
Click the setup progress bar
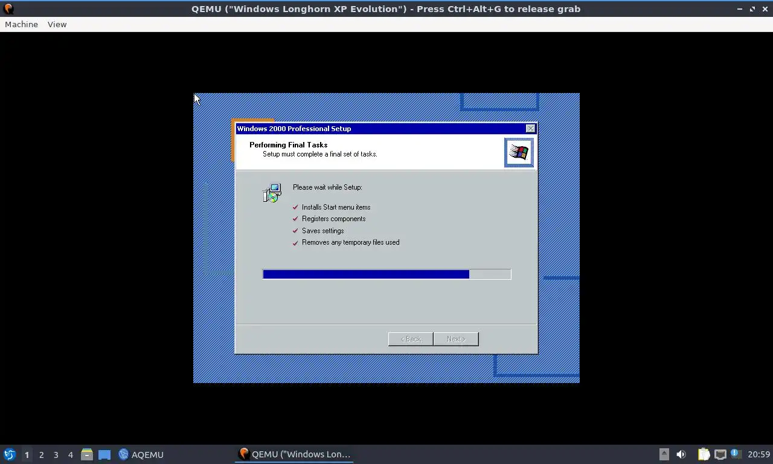tap(386, 274)
